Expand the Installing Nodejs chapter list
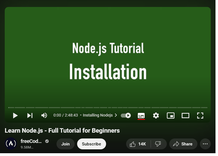Screen dimensions: 218x156 [x=100, y=115]
